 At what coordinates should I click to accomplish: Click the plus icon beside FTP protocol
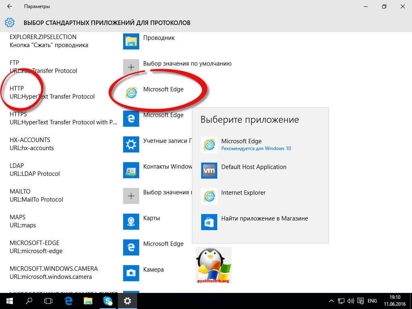[131, 67]
